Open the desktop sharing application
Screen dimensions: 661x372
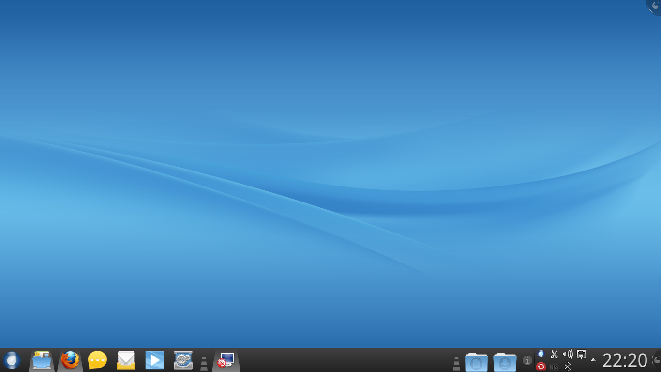(x=225, y=359)
